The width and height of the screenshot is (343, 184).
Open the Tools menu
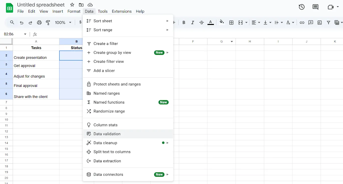coord(103,11)
